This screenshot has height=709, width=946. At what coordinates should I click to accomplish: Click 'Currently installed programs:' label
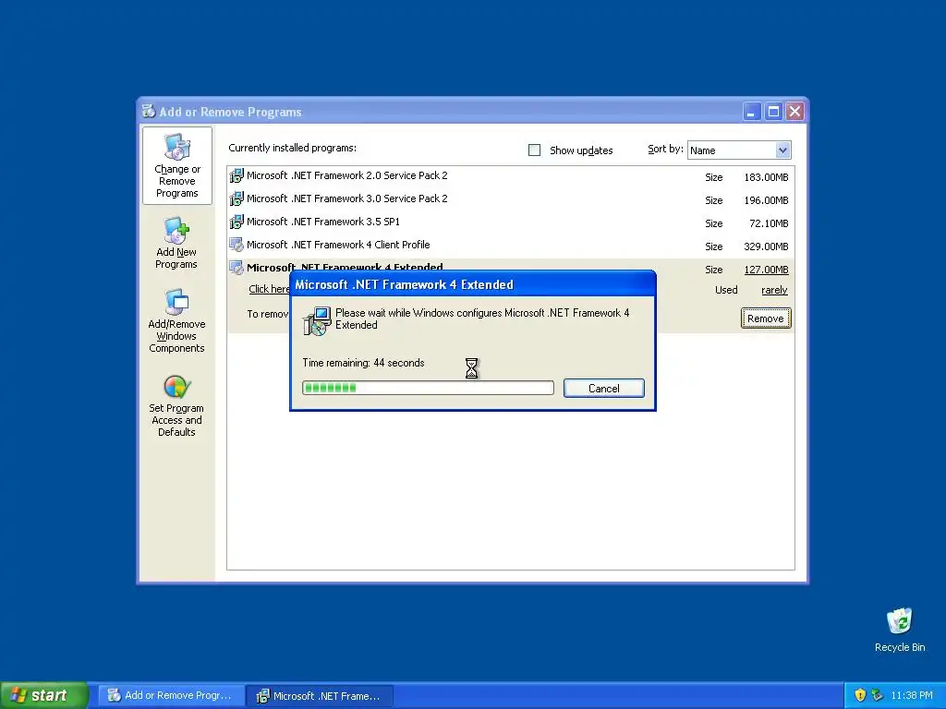pos(292,148)
